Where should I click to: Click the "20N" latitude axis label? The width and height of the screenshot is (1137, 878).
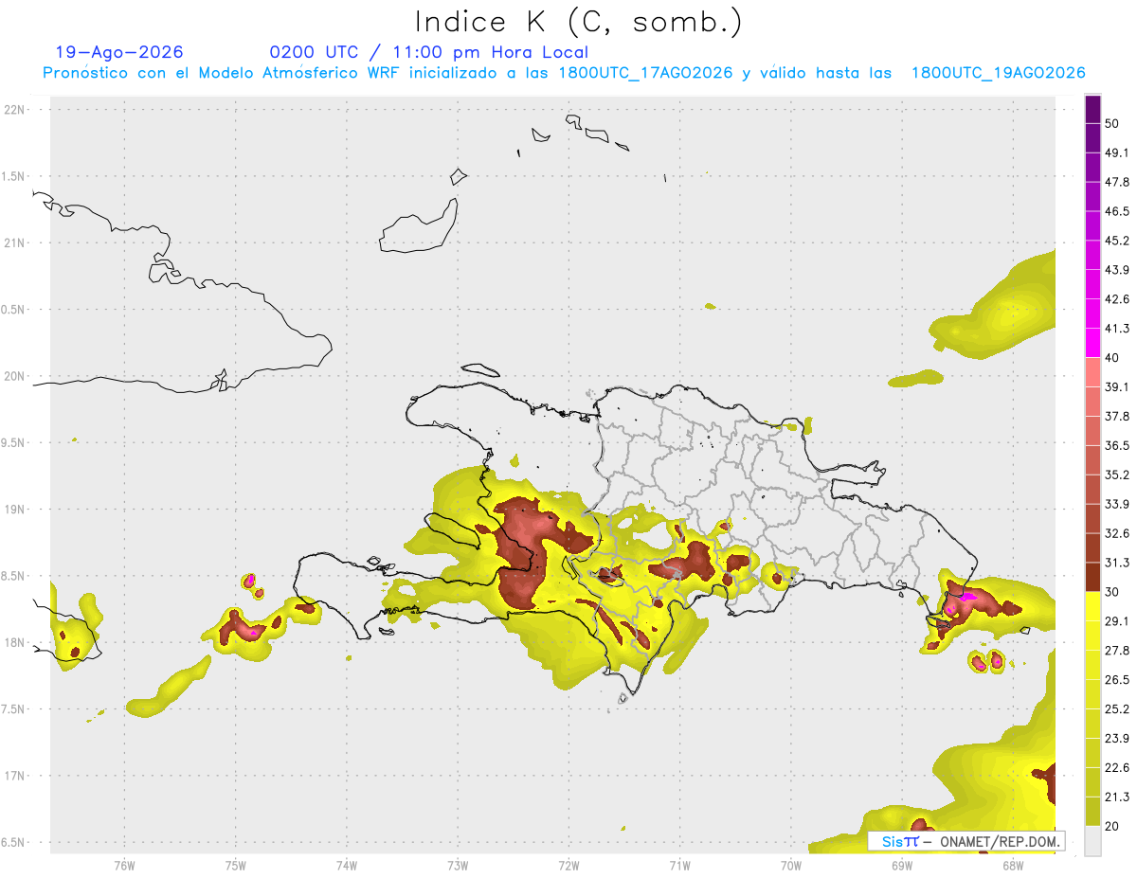pos(14,376)
